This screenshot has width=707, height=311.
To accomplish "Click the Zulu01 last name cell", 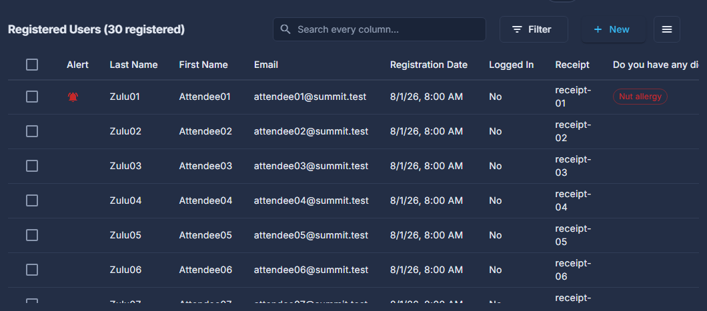I will (125, 97).
